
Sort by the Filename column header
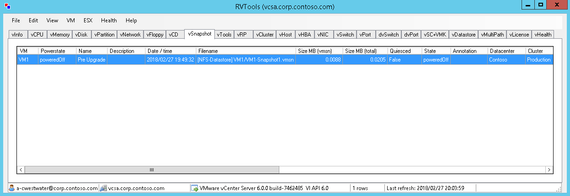click(246, 51)
